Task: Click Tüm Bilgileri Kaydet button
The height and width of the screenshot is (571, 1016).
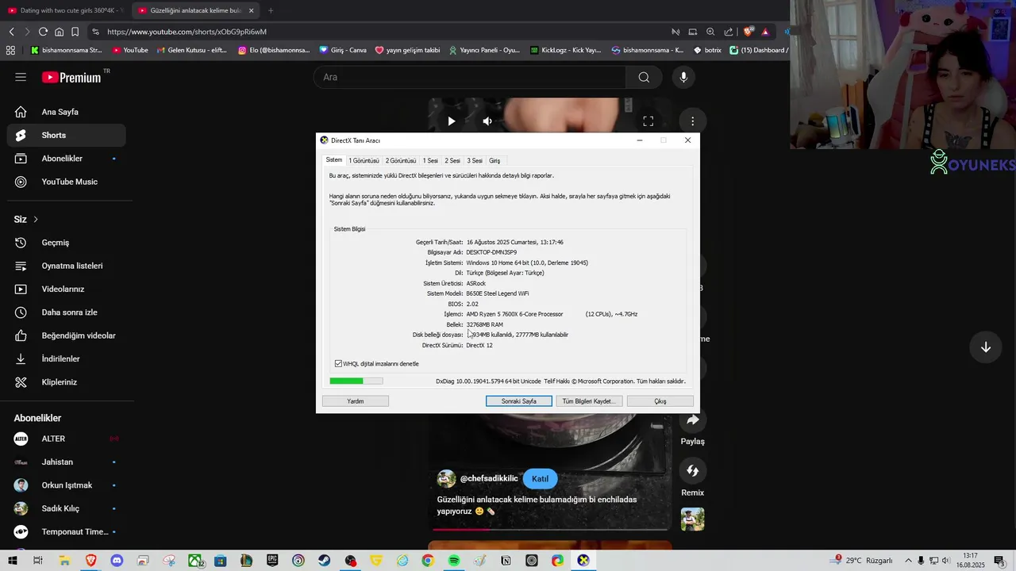Action: 589,401
